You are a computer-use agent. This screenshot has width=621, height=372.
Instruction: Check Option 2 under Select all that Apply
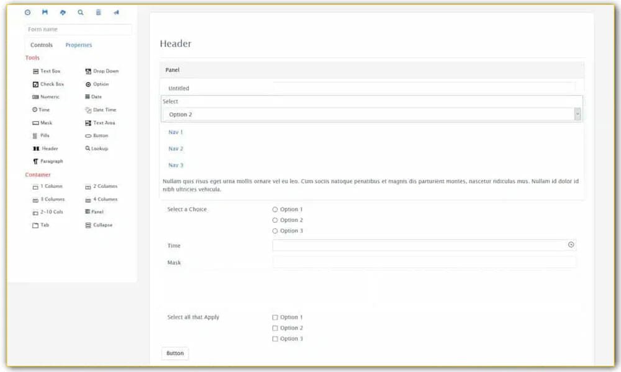click(275, 328)
